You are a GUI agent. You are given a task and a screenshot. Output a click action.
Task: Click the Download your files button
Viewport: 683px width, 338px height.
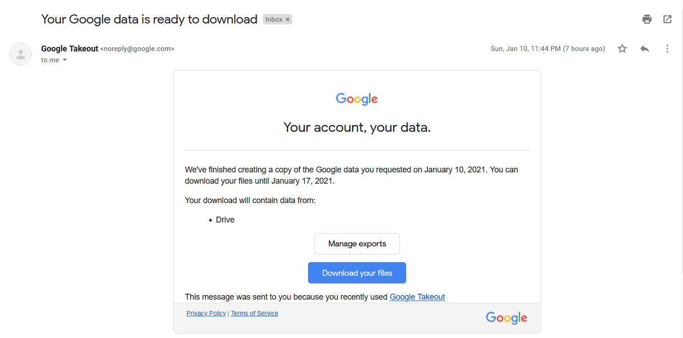pyautogui.click(x=356, y=273)
